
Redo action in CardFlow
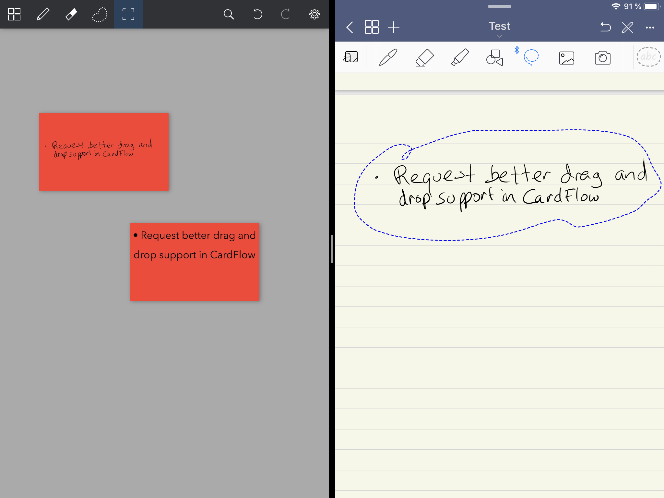click(x=285, y=14)
